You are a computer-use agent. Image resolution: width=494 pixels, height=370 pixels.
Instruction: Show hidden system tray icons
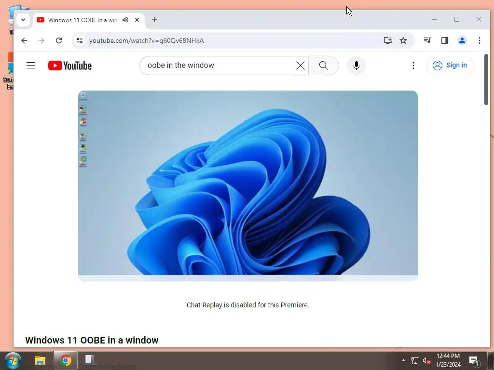click(x=403, y=360)
